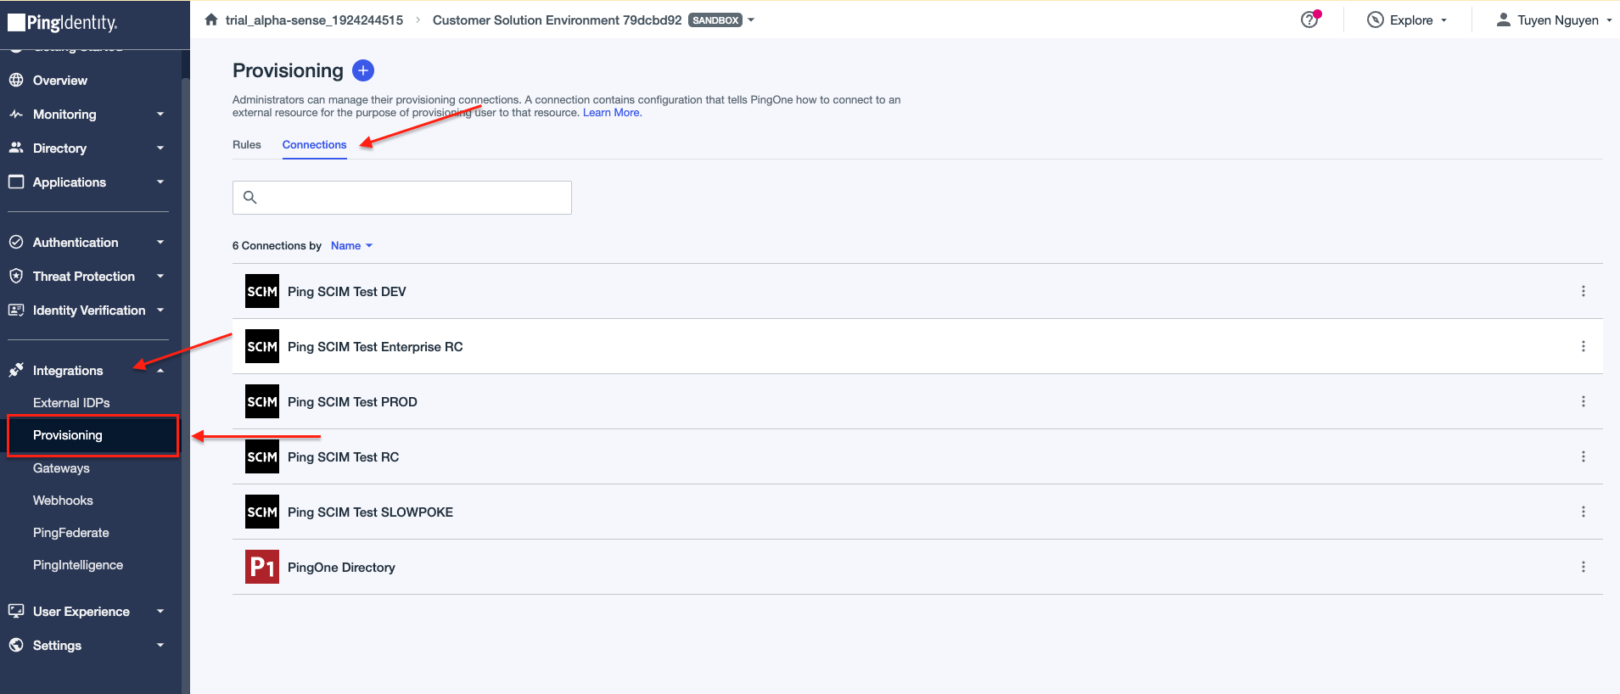Open PingFederate in sidebar
Screen dimensions: 1620x694
pyautogui.click(x=70, y=532)
